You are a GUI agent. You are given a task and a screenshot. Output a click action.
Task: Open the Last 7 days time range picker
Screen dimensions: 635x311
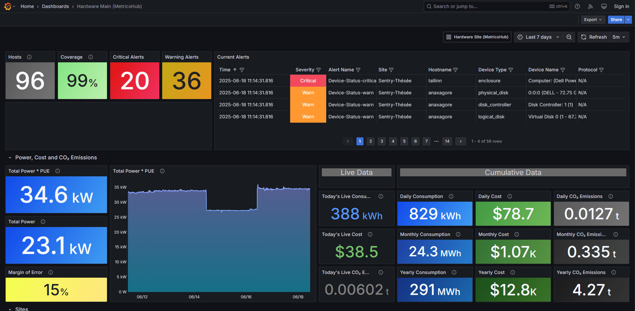(x=538, y=37)
